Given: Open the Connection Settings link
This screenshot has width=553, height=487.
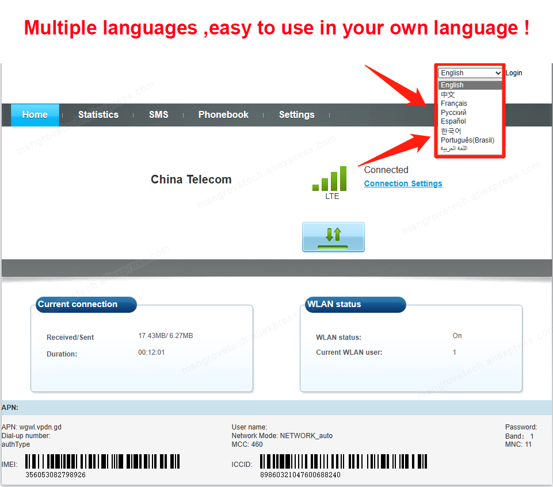Looking at the screenshot, I should click(403, 183).
